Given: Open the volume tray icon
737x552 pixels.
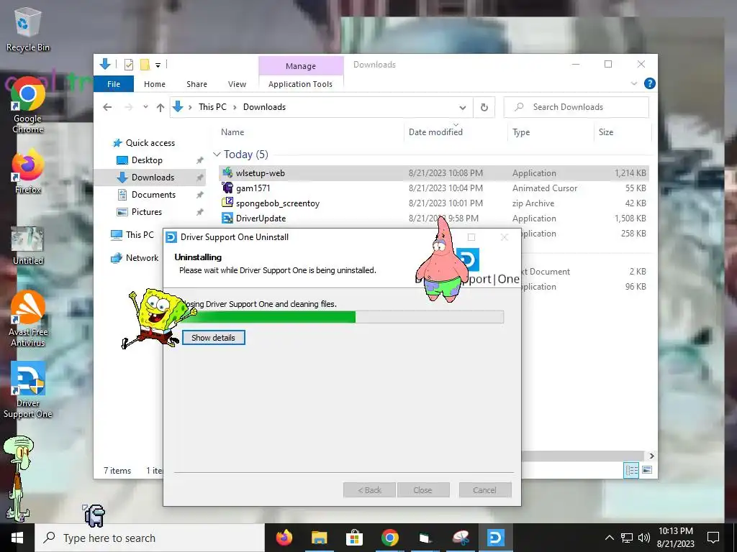Looking at the screenshot, I should point(644,538).
